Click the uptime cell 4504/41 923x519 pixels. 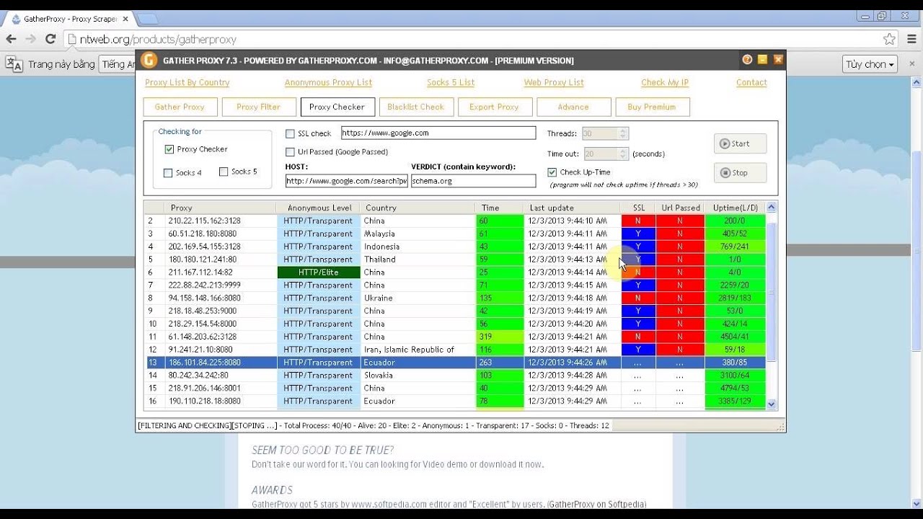735,337
